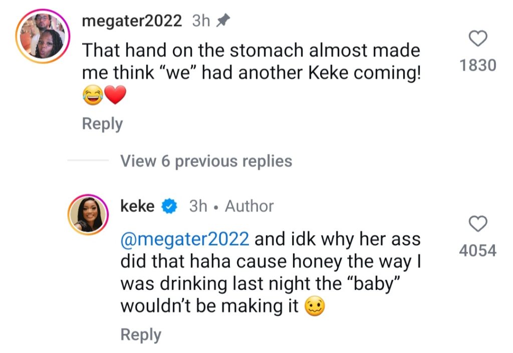Click the red heart emoji in the comment
The image size is (513, 353).
(115, 95)
